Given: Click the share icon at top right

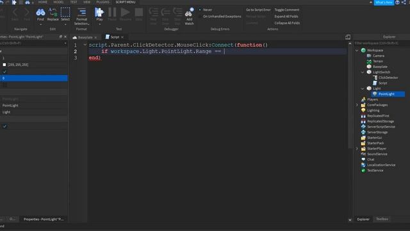Looking at the screenshot, I should click(404, 3).
